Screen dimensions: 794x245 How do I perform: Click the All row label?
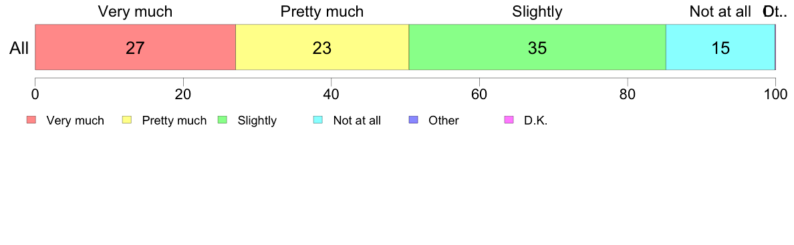(19, 48)
